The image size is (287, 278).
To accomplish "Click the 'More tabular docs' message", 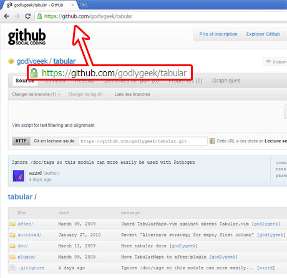I will (143, 246).
